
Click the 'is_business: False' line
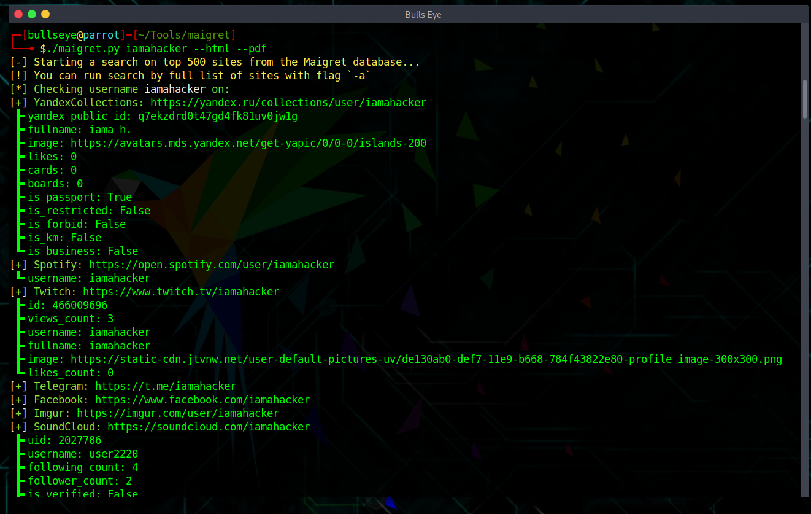click(83, 251)
